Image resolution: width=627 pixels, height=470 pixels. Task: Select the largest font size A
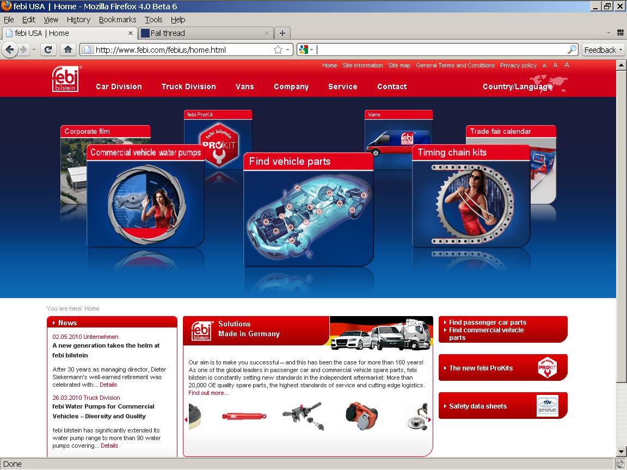(567, 65)
